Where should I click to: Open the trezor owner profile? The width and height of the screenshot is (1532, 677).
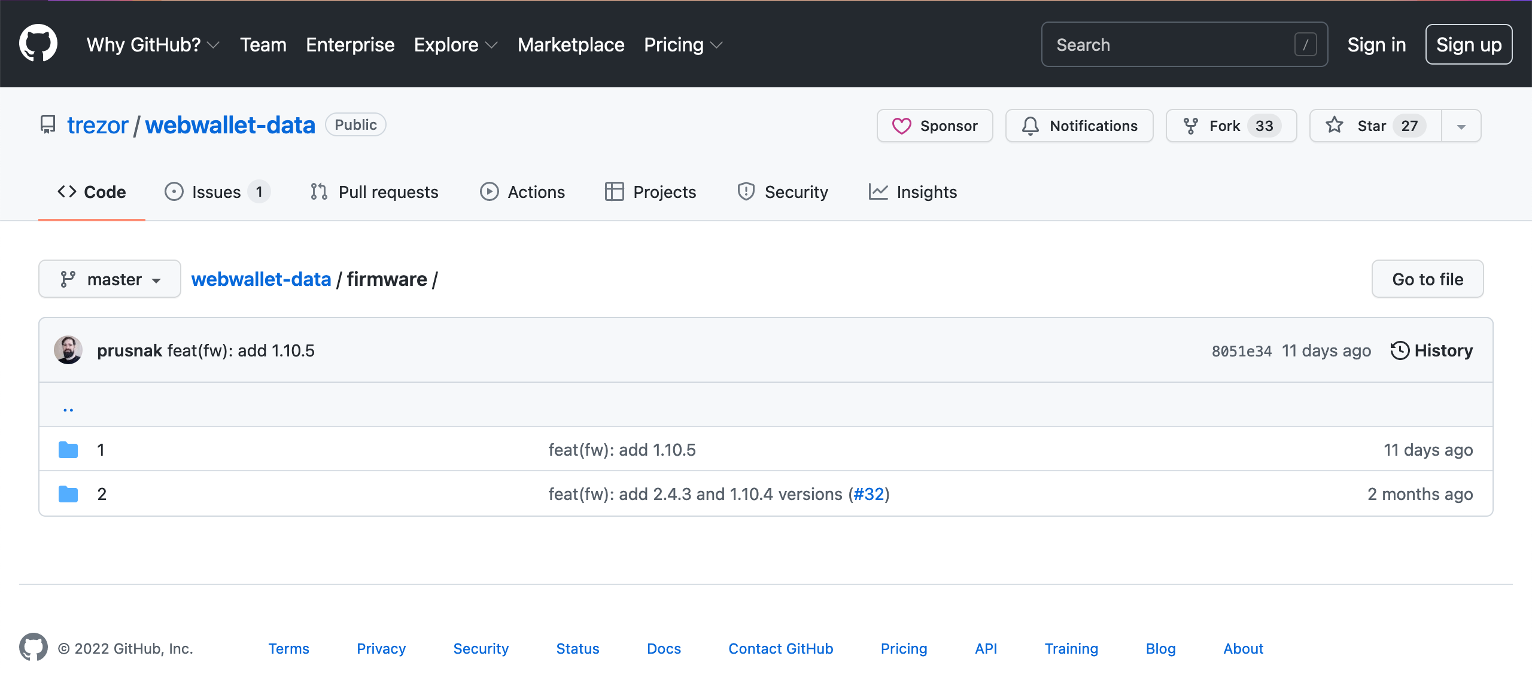[98, 125]
